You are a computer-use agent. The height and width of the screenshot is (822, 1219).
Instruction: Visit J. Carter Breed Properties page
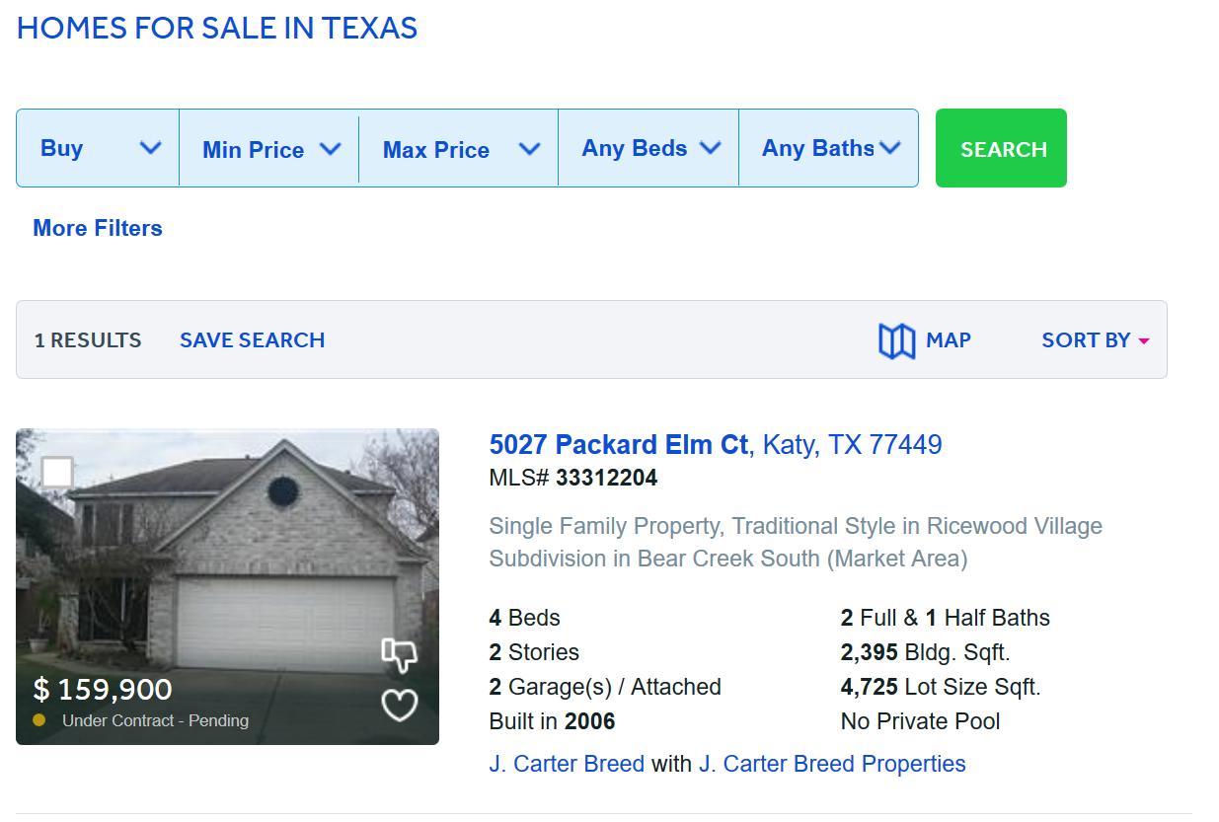(832, 764)
